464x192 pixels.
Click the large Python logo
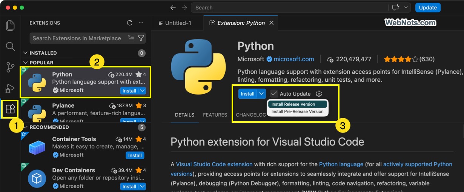(x=198, y=66)
